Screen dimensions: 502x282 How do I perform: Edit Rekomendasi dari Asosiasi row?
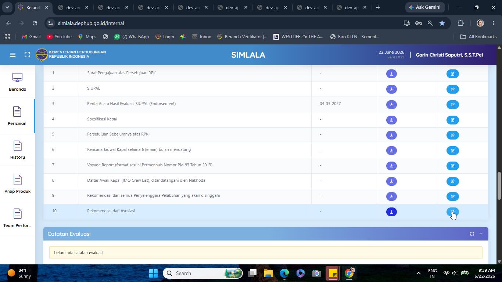452,212
